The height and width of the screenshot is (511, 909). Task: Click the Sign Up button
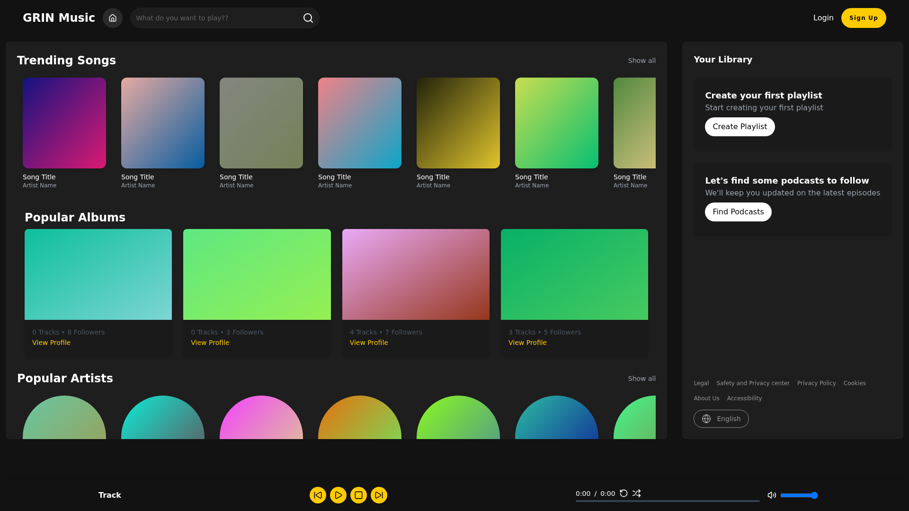click(x=864, y=18)
